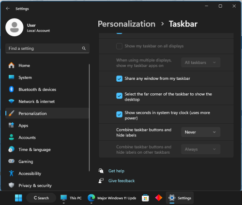Click the Find a setting search field
The width and height of the screenshot is (242, 205).
pos(47,48)
